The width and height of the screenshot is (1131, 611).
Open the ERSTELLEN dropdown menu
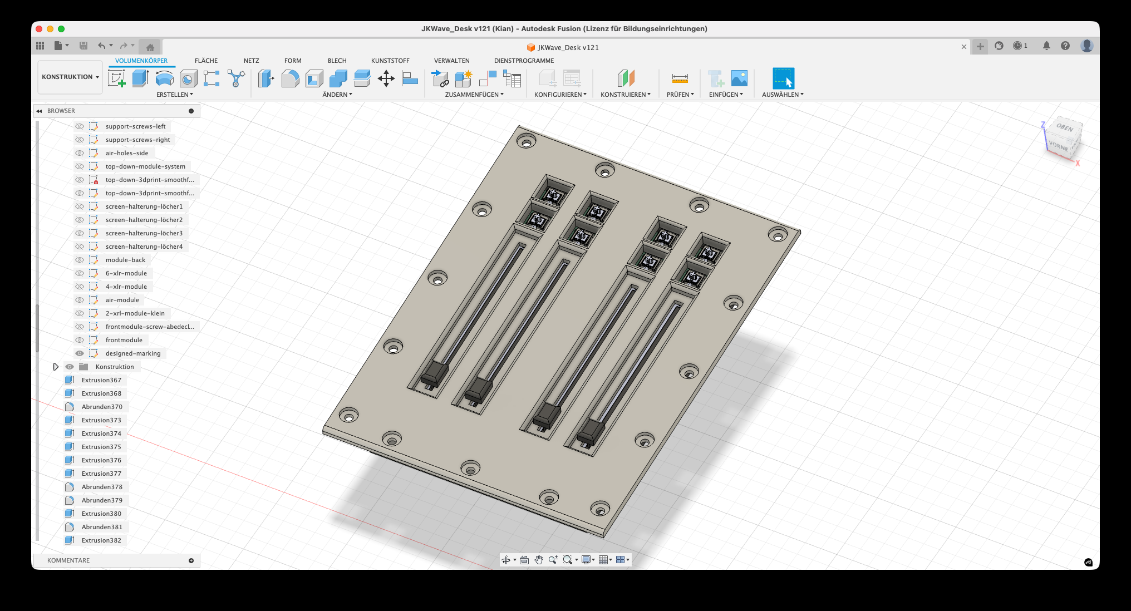(x=174, y=95)
